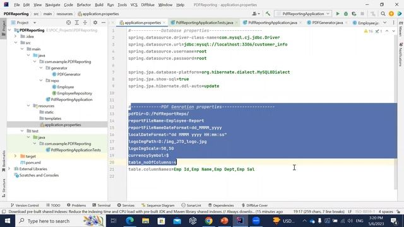Collapse all in Project tool window

[x=85, y=23]
